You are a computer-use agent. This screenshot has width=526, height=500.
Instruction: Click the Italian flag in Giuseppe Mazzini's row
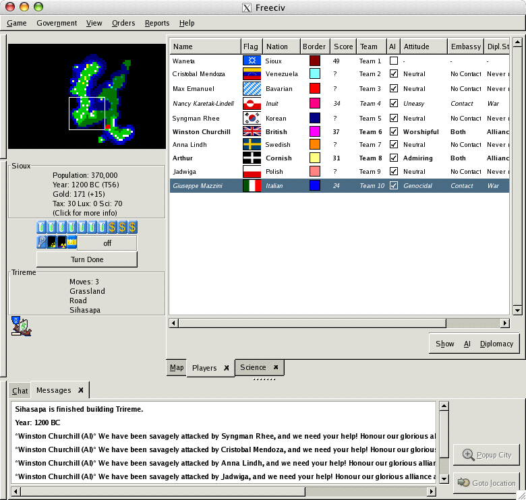(x=252, y=186)
